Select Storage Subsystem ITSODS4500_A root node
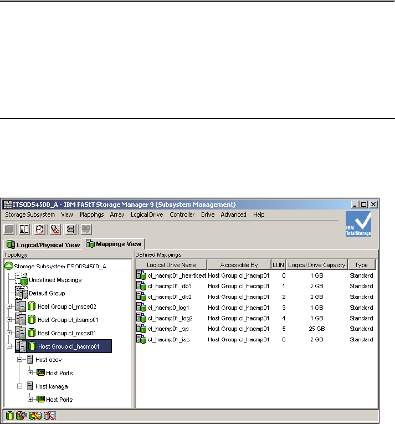The height and width of the screenshot is (424, 395). [60, 267]
